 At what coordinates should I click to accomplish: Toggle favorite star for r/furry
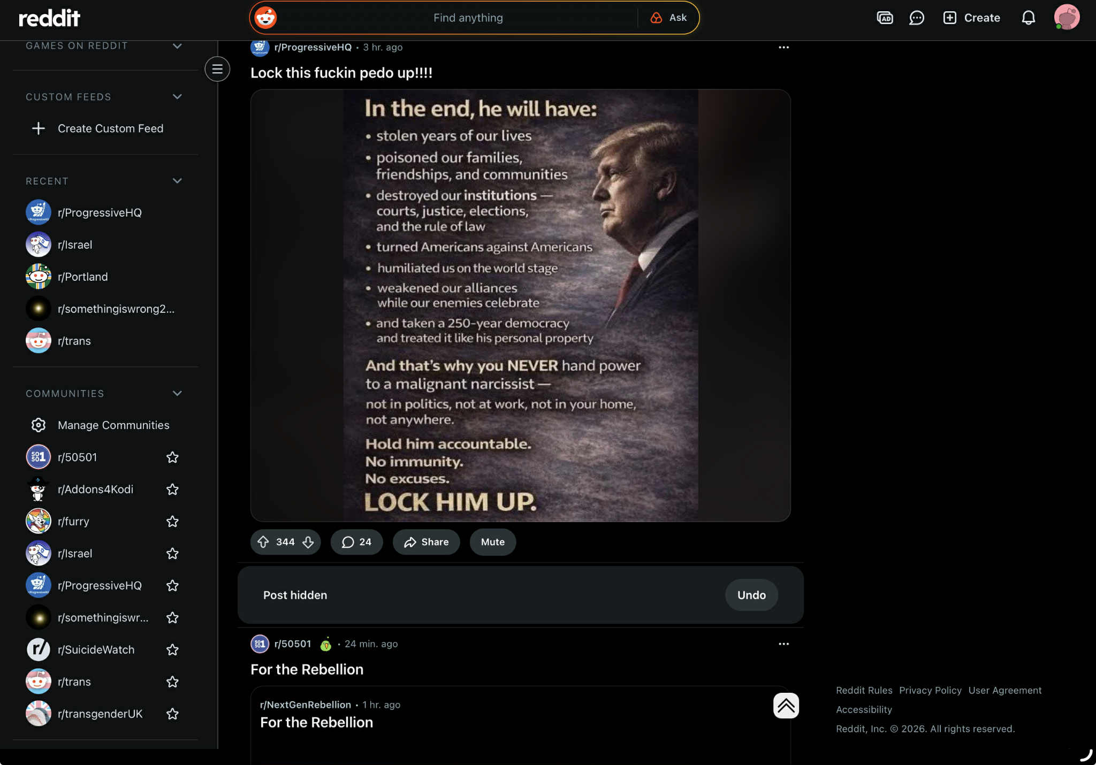[172, 522]
